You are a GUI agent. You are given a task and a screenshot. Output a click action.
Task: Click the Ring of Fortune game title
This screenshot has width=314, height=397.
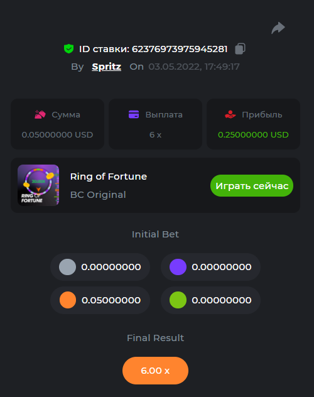tap(109, 177)
